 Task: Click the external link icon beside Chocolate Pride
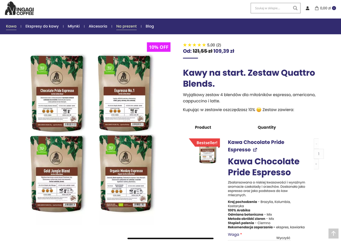[255, 150]
